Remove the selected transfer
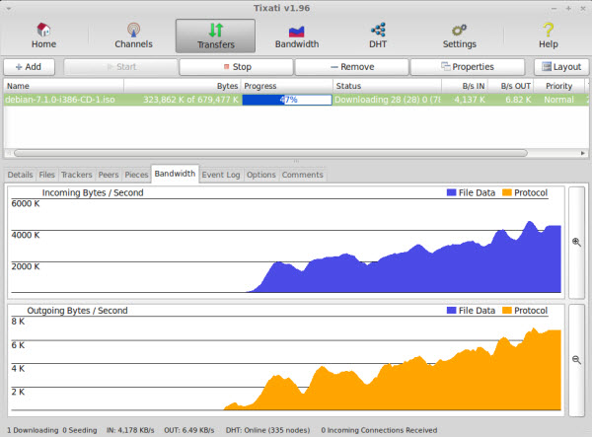This screenshot has height=437, width=592. [x=352, y=67]
